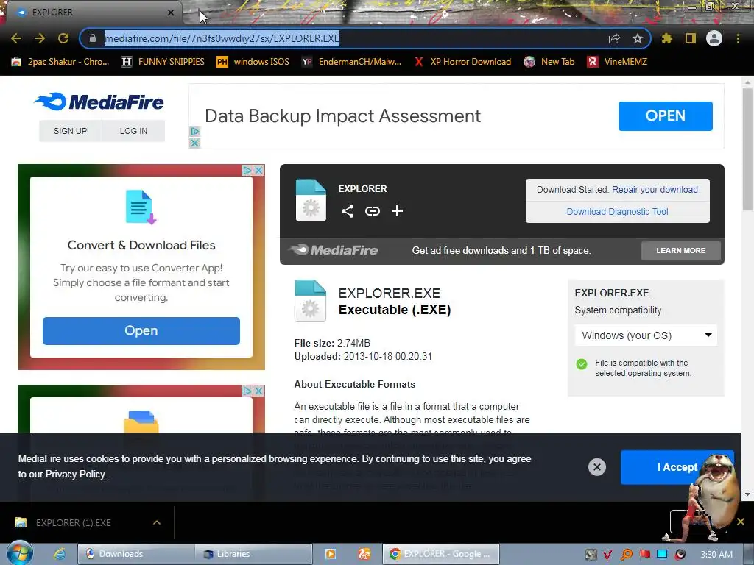
Task: Open the Chrome profile avatar
Action: coord(714,38)
